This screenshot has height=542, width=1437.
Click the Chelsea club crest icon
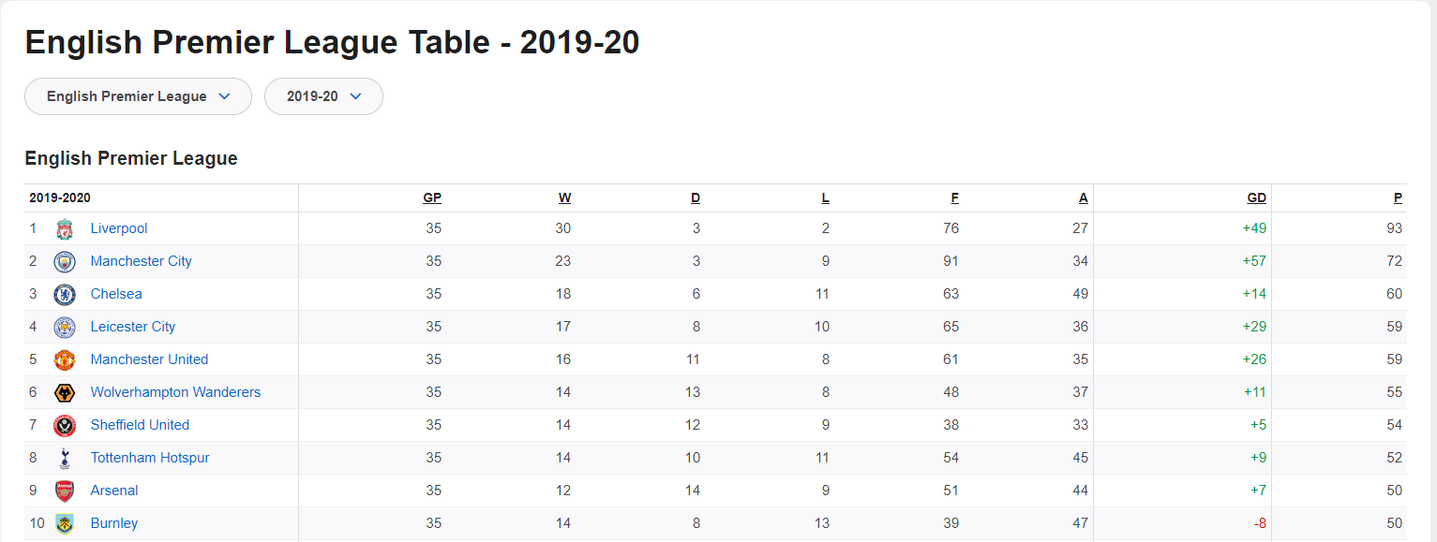coord(64,295)
